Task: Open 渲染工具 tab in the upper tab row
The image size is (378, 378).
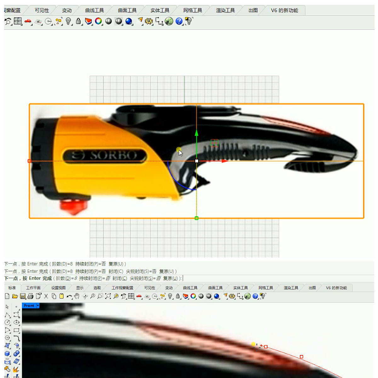Action: coord(226,10)
